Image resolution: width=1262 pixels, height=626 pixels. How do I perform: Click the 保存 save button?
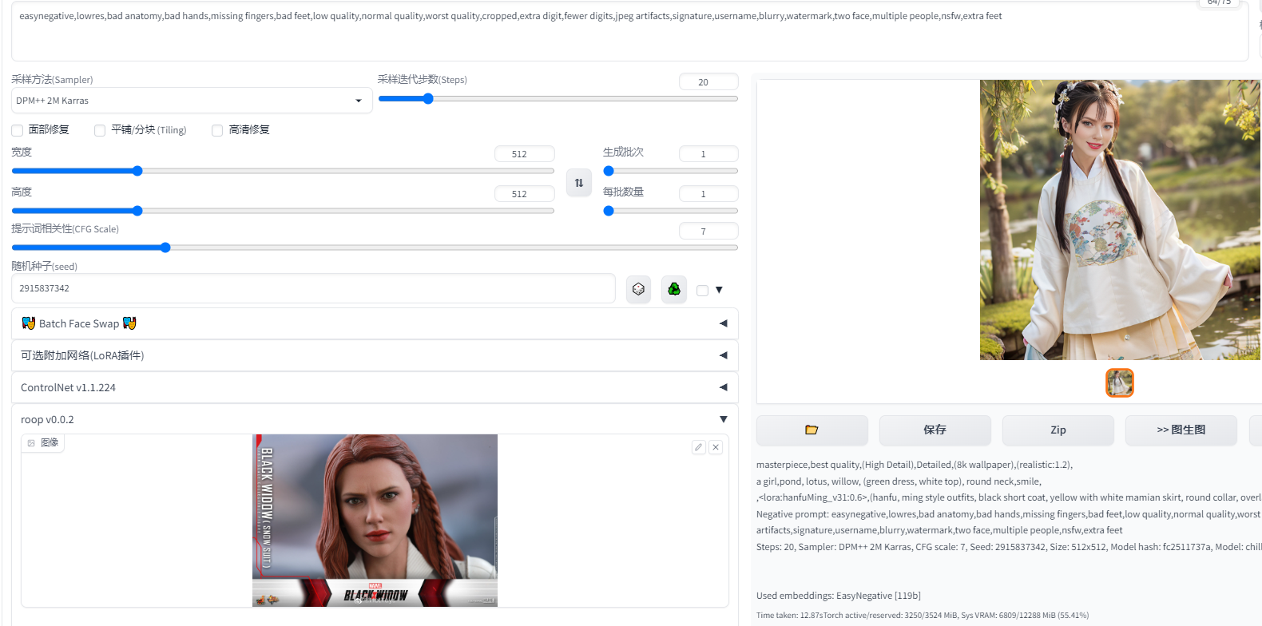[x=935, y=430]
